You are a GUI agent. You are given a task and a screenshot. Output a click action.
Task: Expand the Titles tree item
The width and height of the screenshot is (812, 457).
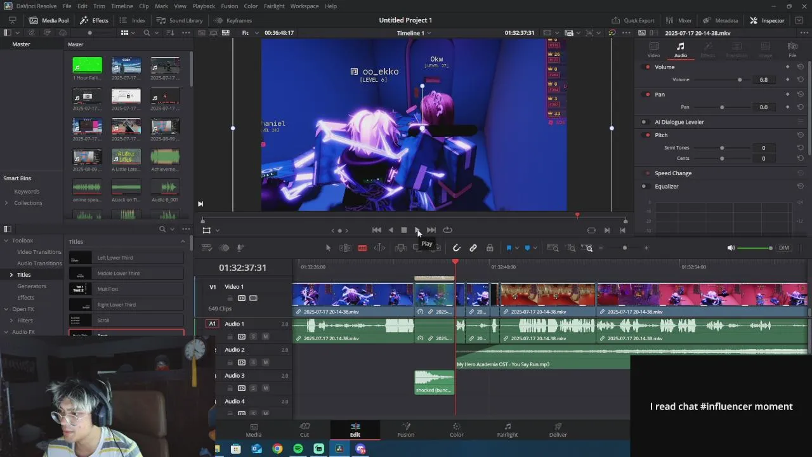(11, 275)
